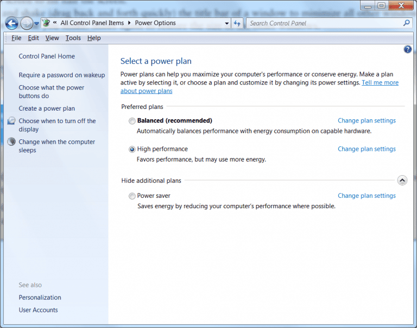Click Create a power plan
Screen dimensions: 417x328
coord(47,108)
